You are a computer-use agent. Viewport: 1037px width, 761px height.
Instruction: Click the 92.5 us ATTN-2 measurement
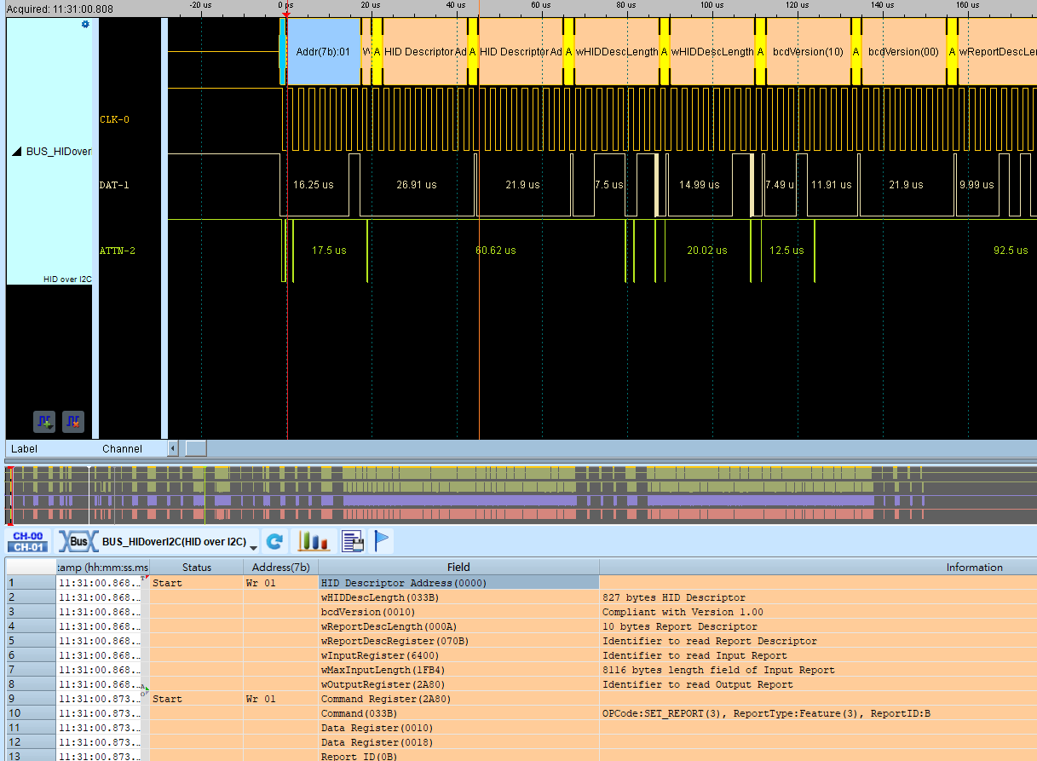coord(1011,251)
